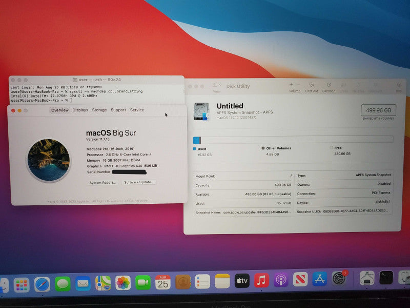Click the Terminal icon in the Dock
410x308 pixels.
point(386,278)
